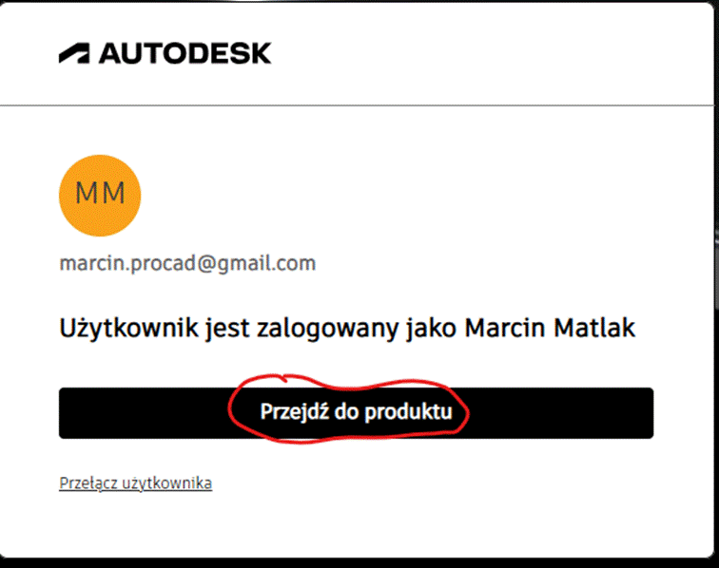Click the Autodesk logo mark icon
This screenshot has height=568, width=719.
point(74,53)
